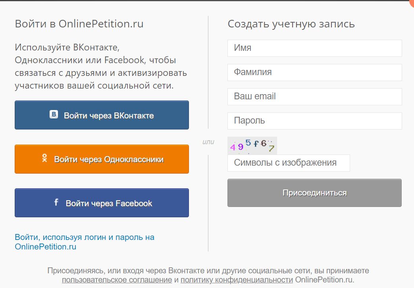414x288 pixels.
Task: Focus the "Символы с изображения" captcha field
Action: 289,163
